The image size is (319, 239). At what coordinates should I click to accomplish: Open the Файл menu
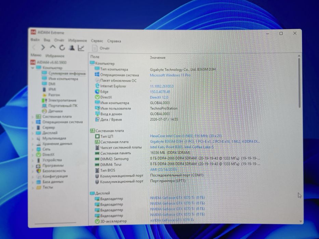pos(35,40)
